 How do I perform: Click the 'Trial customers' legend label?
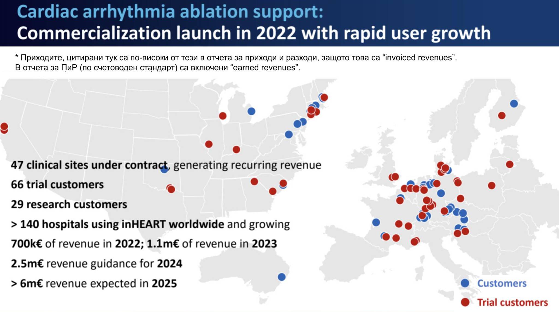point(513,302)
